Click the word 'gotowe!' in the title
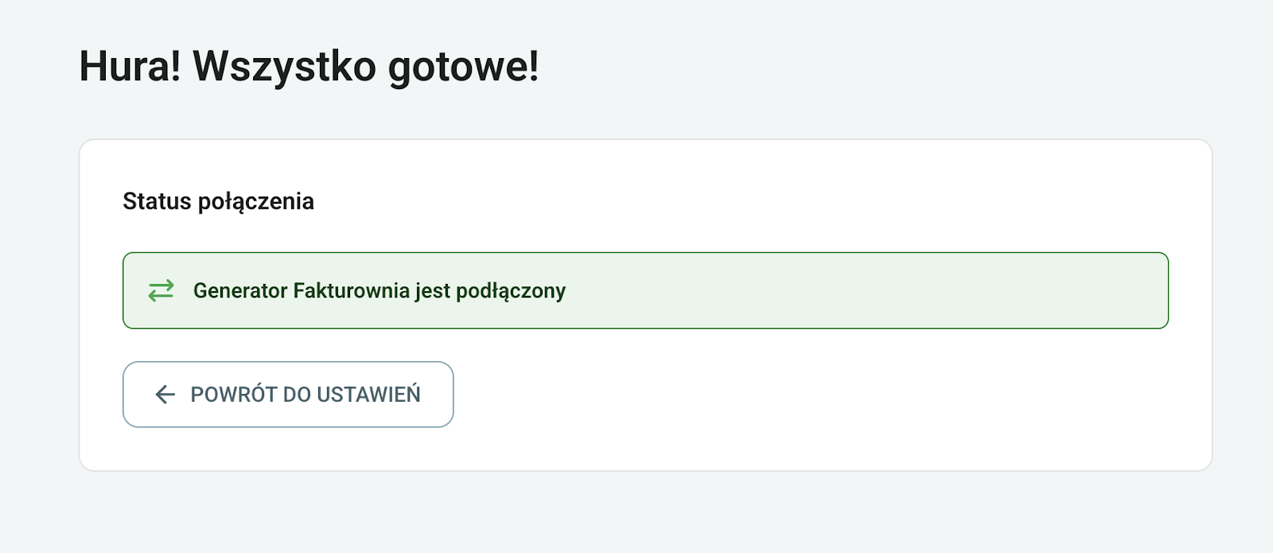The image size is (1273, 553). (463, 66)
